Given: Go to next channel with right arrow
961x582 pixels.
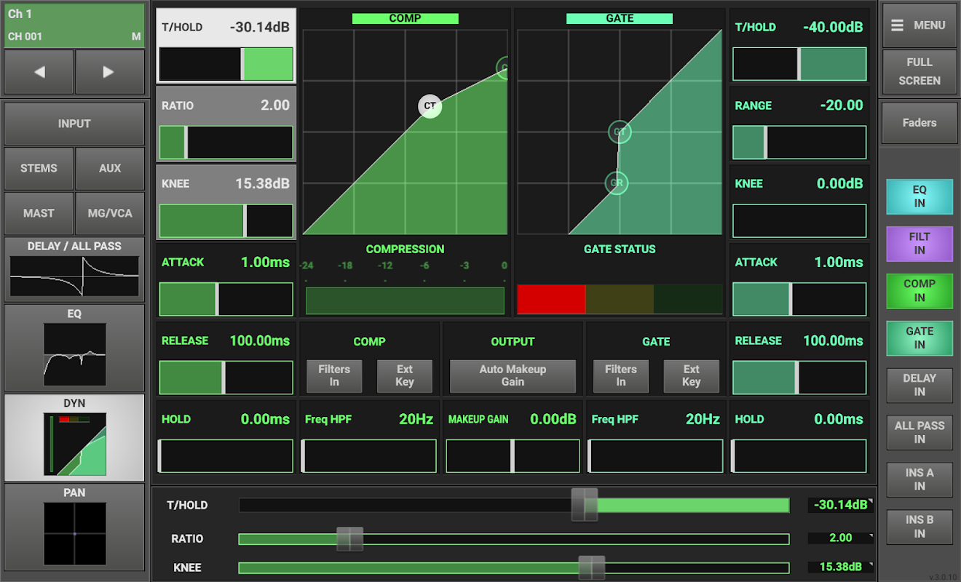Looking at the screenshot, I should (110, 72).
